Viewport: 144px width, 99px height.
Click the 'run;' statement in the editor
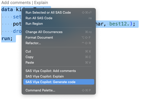click(x=7, y=39)
